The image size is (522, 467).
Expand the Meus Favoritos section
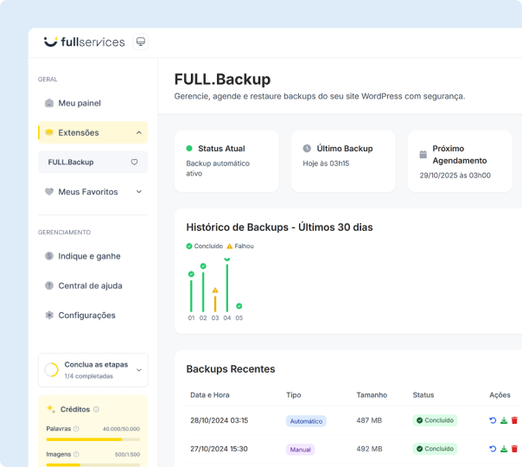coord(139,192)
